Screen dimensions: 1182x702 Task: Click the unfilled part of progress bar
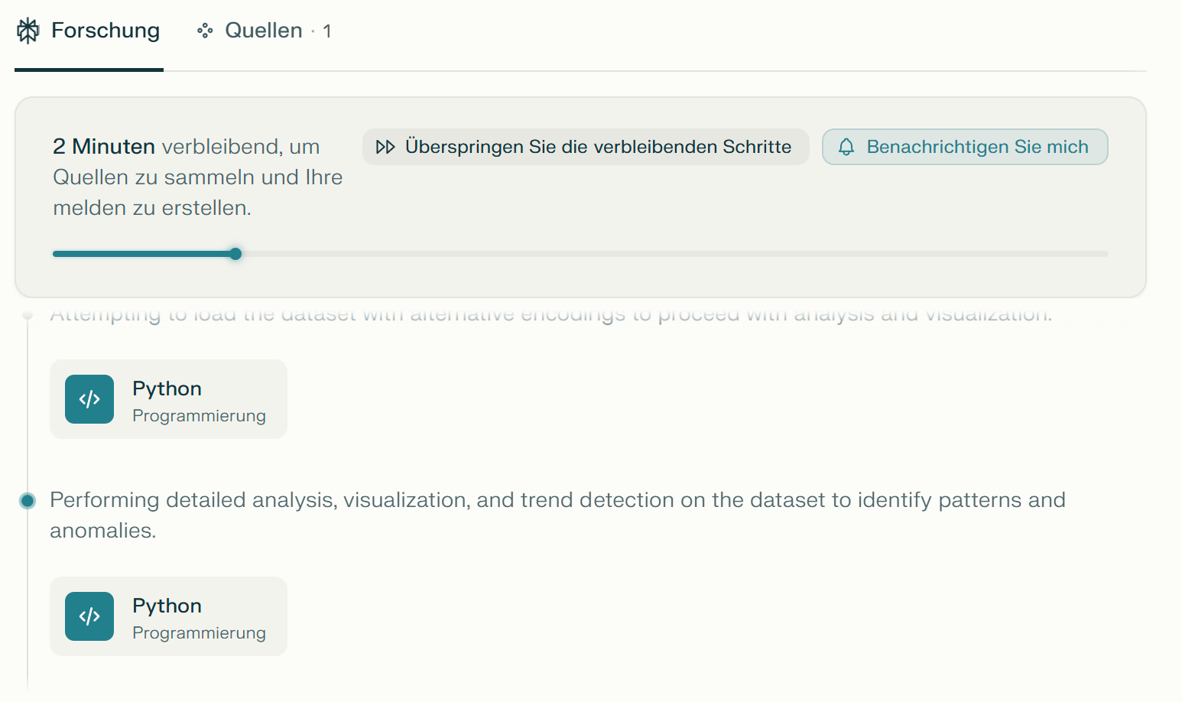[675, 254]
